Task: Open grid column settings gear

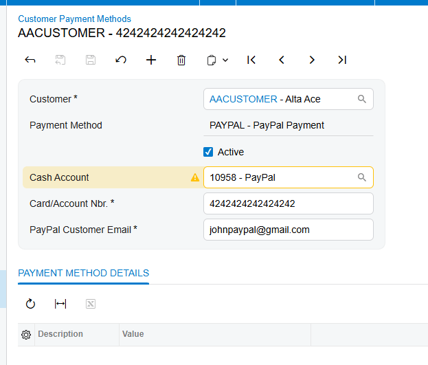Action: click(26, 335)
